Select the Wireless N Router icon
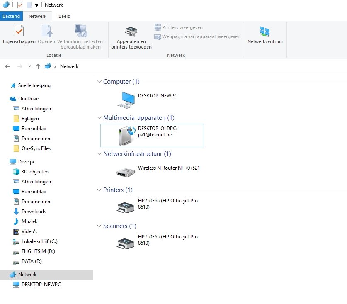 point(126,172)
